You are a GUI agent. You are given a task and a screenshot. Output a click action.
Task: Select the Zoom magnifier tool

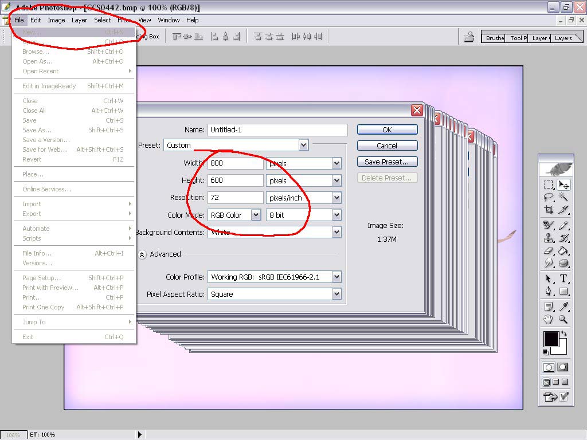(564, 319)
